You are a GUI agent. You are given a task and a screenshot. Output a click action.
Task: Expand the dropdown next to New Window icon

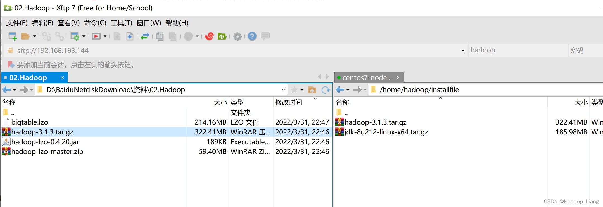(x=84, y=36)
